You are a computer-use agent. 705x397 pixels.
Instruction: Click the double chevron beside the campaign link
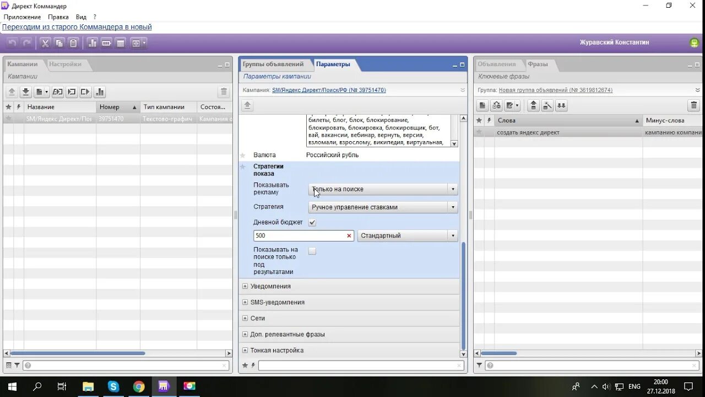tap(463, 90)
